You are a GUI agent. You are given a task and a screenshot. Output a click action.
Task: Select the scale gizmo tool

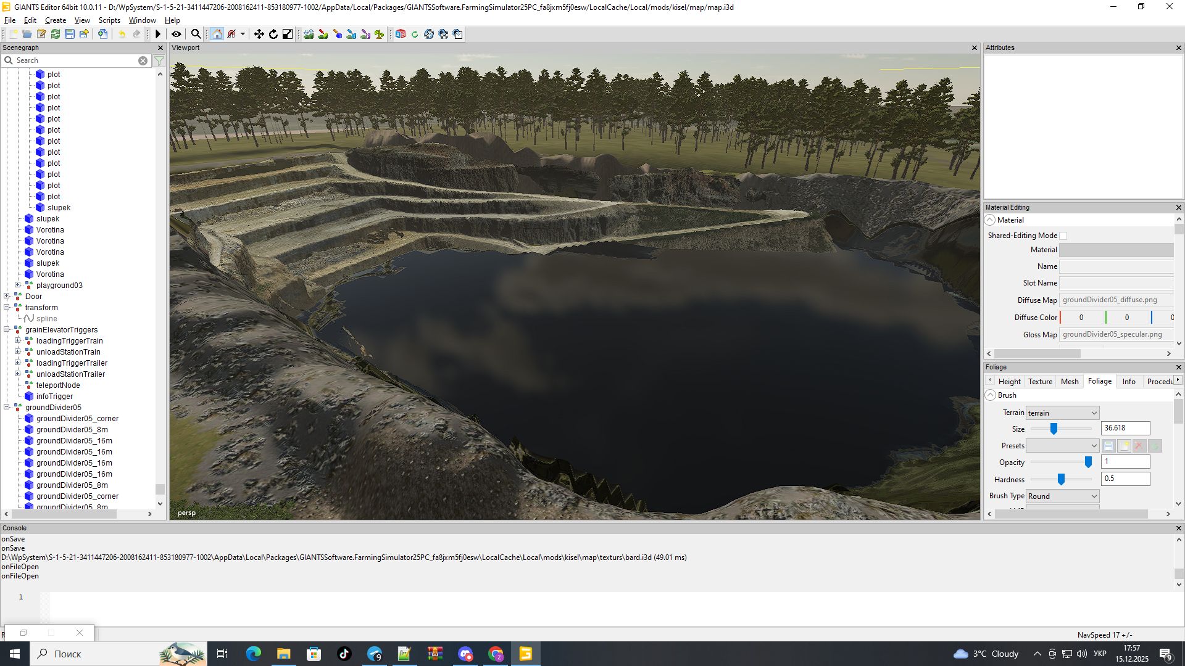288,35
